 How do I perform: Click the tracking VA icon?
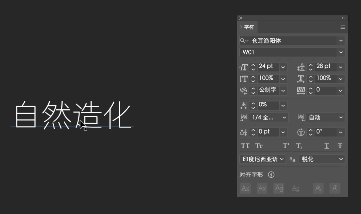301,90
